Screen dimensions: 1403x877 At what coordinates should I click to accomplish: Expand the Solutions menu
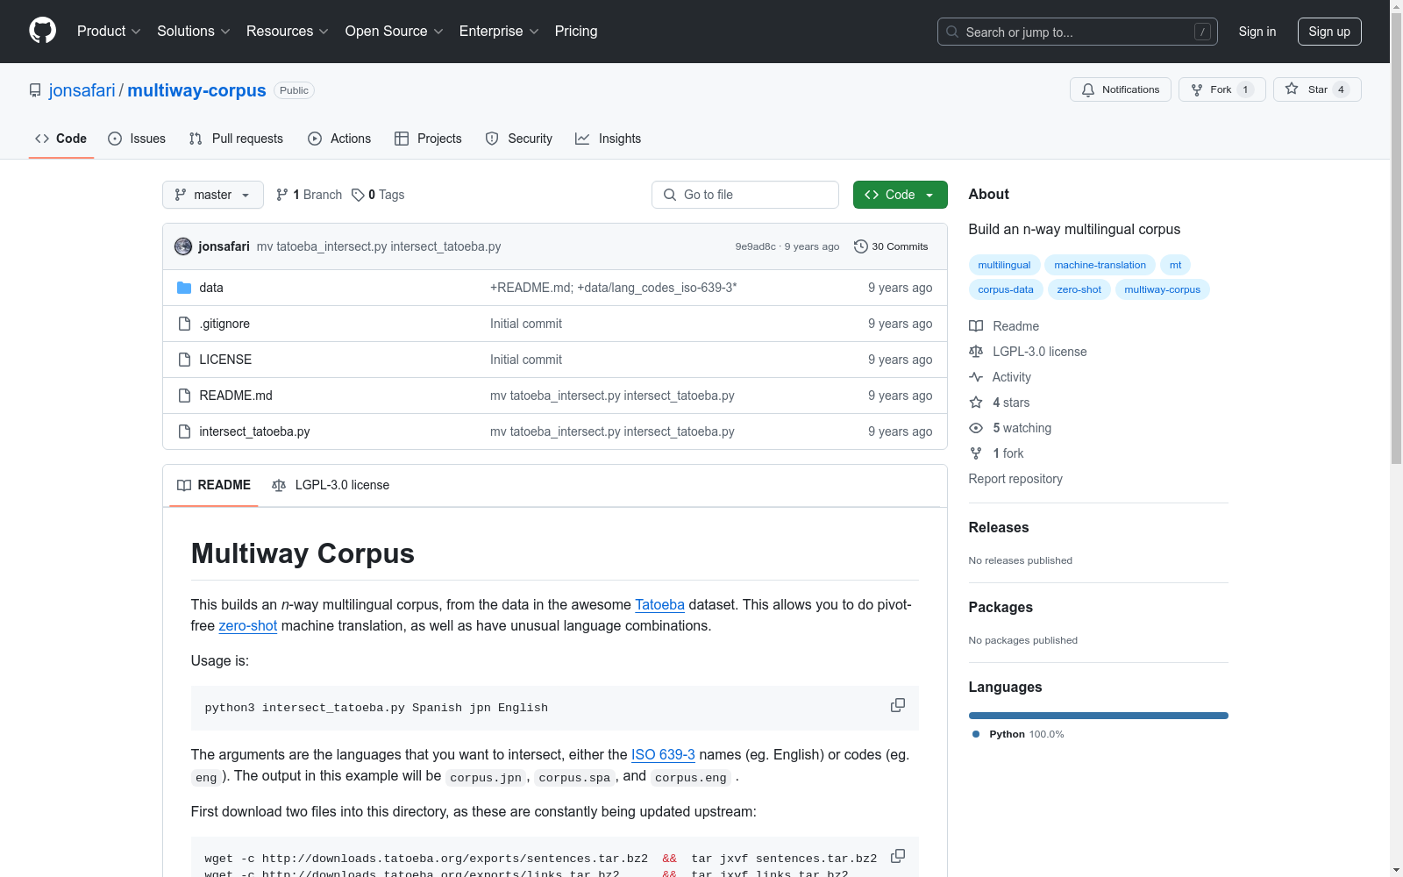pyautogui.click(x=194, y=31)
